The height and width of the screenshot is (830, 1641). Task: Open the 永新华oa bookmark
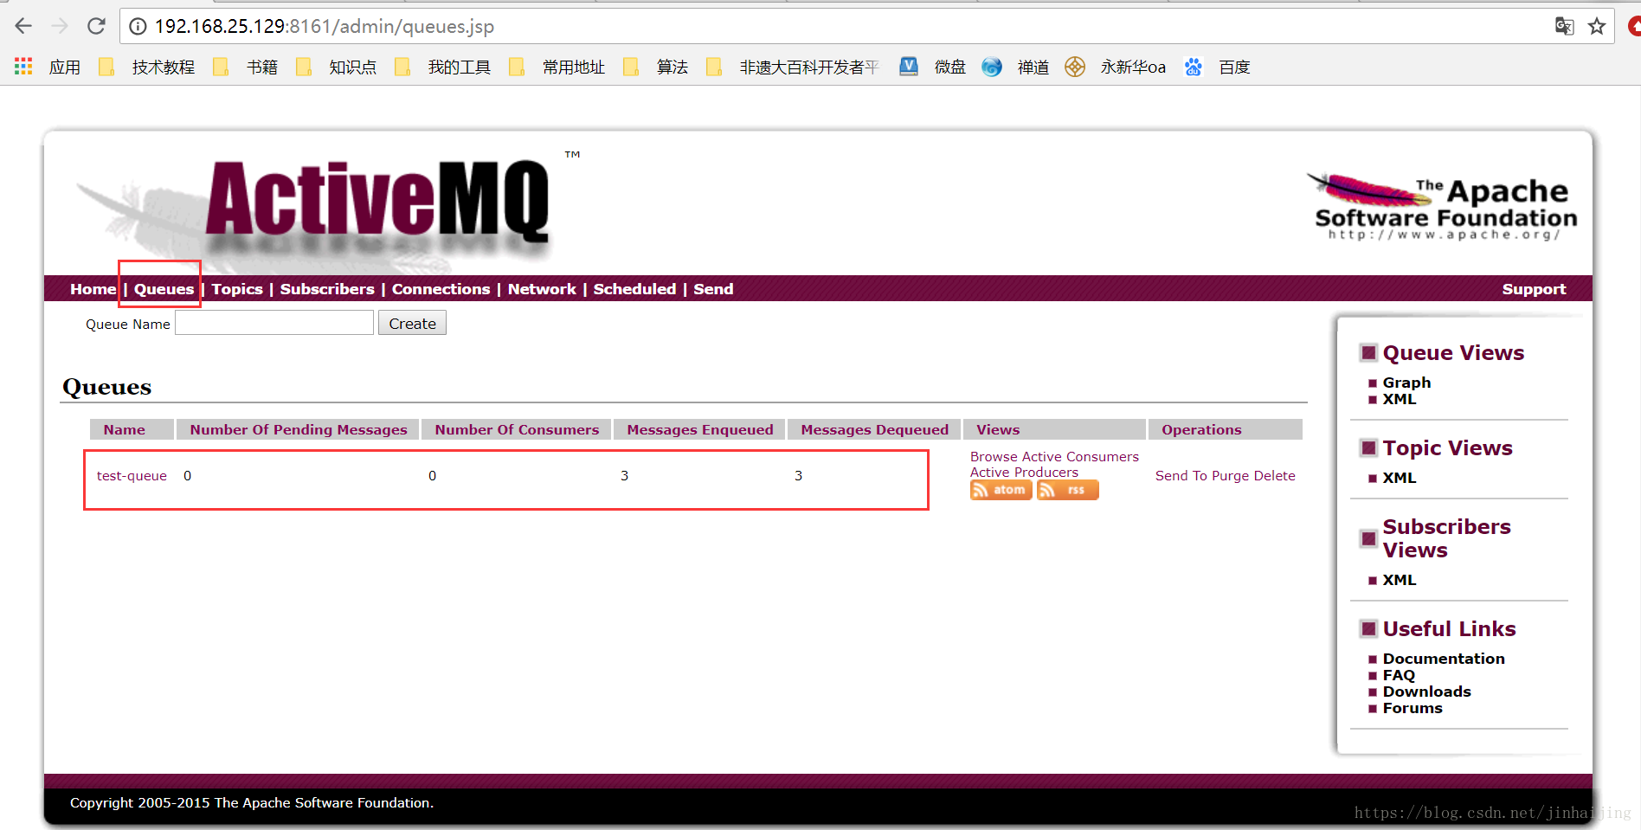coord(1115,67)
